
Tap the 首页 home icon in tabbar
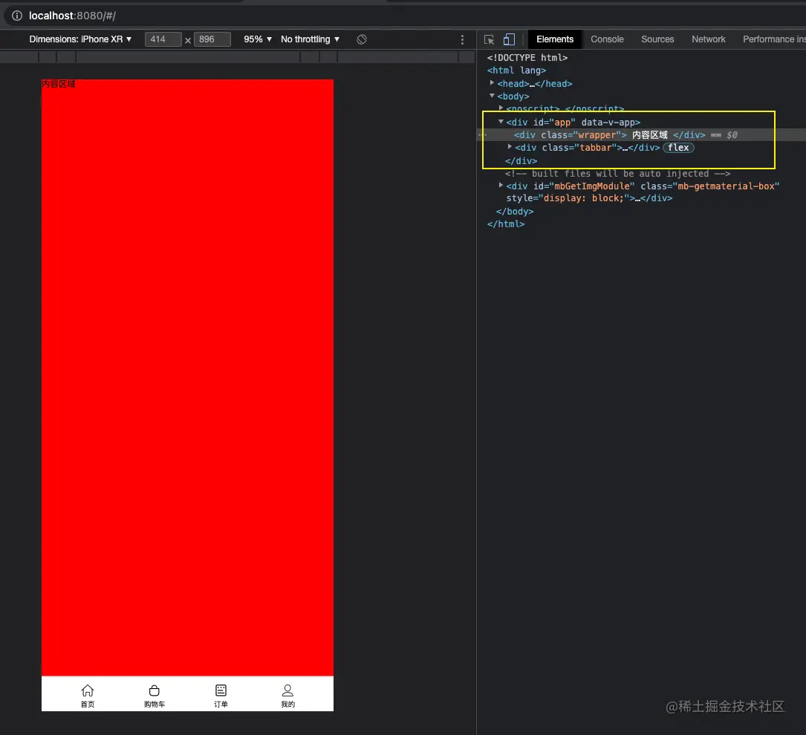pyautogui.click(x=88, y=690)
